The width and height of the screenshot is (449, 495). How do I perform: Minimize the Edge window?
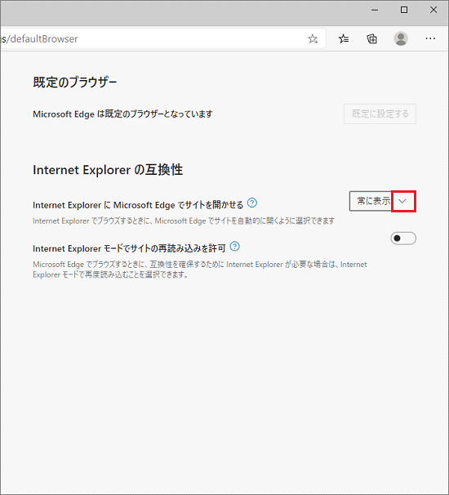tap(375, 10)
